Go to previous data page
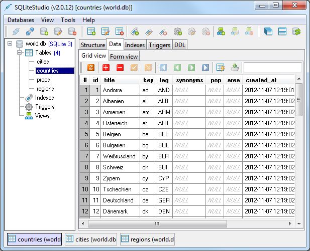The height and width of the screenshot is (251, 310). 177,68
